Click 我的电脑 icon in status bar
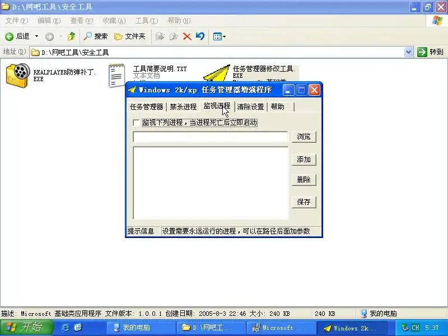The image size is (448, 336). pyautogui.click(x=363, y=314)
